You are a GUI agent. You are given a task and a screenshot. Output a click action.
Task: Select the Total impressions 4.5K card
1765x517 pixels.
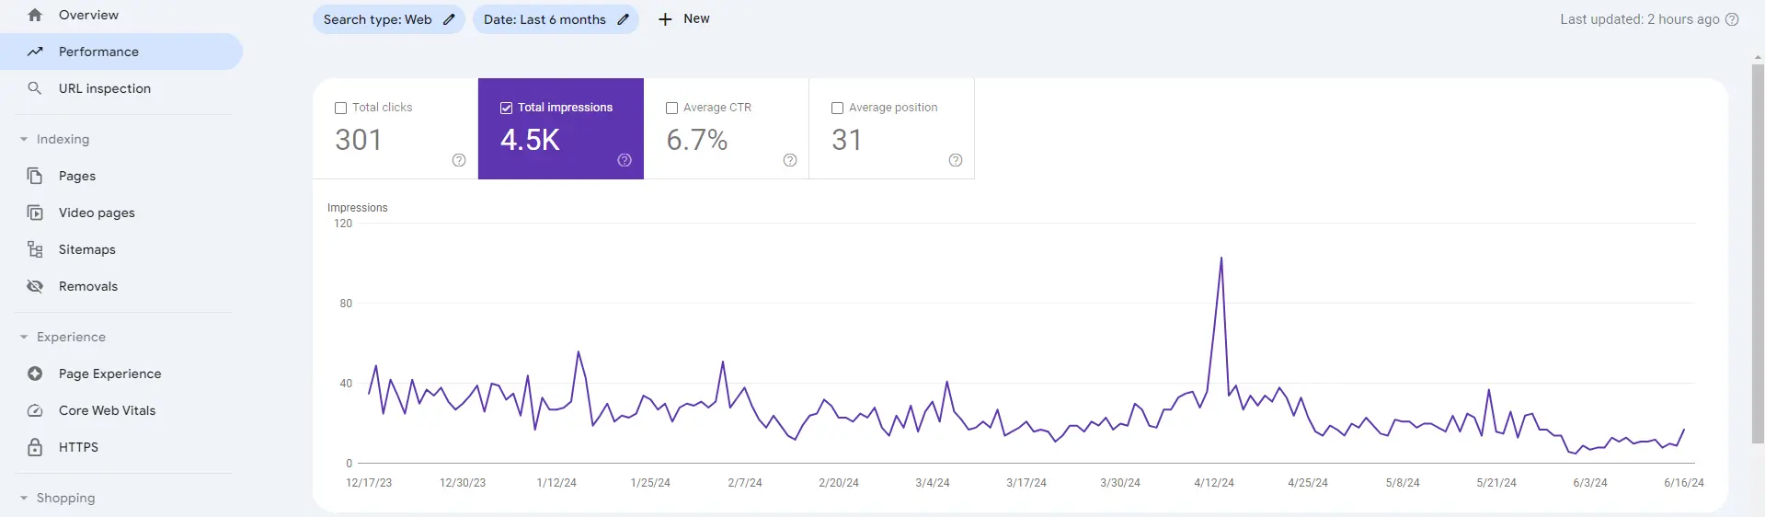(561, 129)
